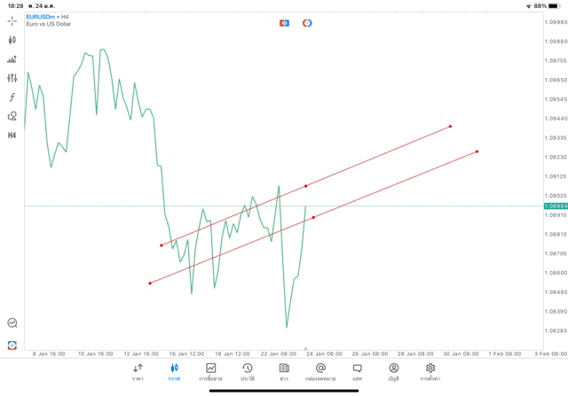Screen dimensions: 568x396
Task: Click the current price label 1.08964
Action: tap(556, 206)
